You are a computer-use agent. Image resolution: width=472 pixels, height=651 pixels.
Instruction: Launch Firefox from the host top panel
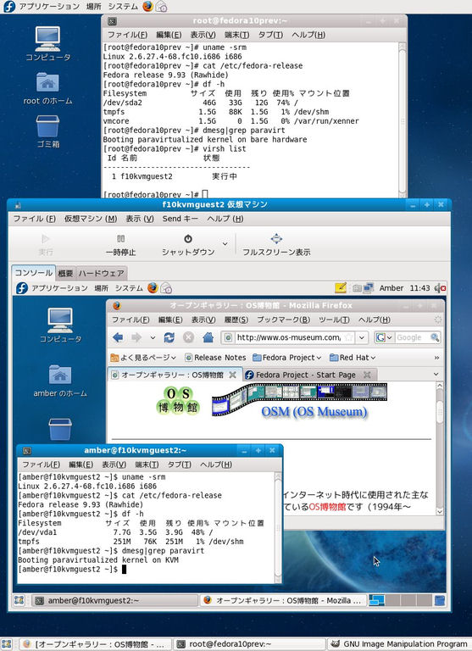tap(147, 6)
